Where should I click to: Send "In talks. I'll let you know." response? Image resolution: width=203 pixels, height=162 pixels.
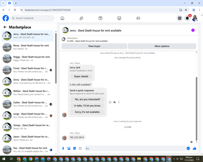click(87, 106)
